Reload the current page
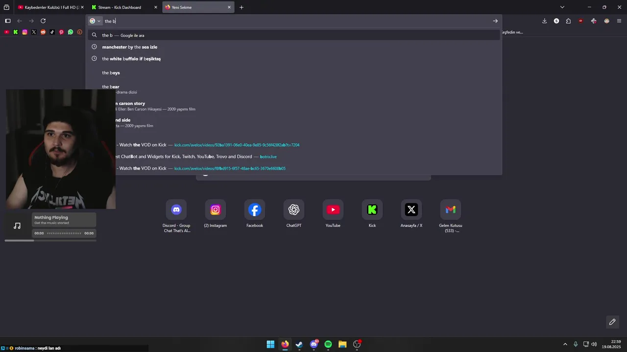Screen dimensions: 627x352 [x=43, y=21]
